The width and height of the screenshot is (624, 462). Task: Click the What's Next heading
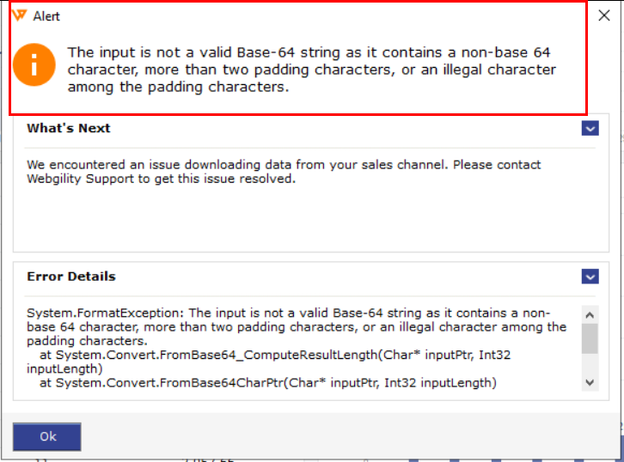[x=69, y=128]
